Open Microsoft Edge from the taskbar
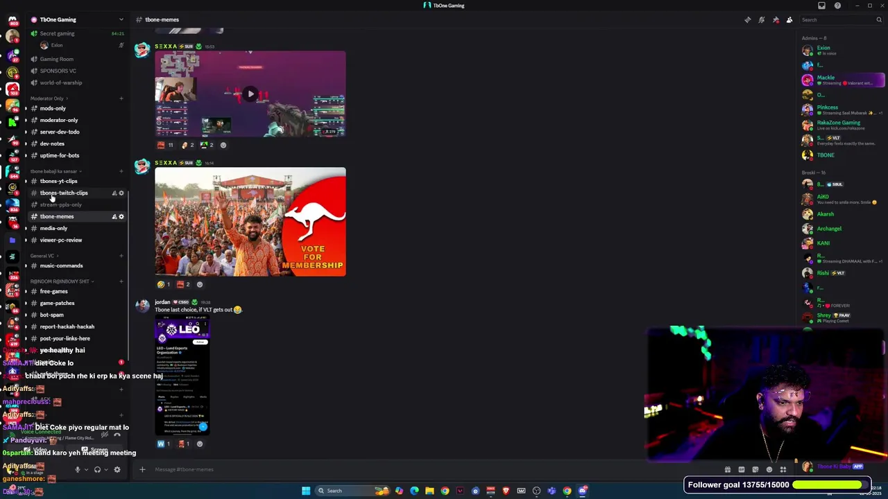 (414, 491)
